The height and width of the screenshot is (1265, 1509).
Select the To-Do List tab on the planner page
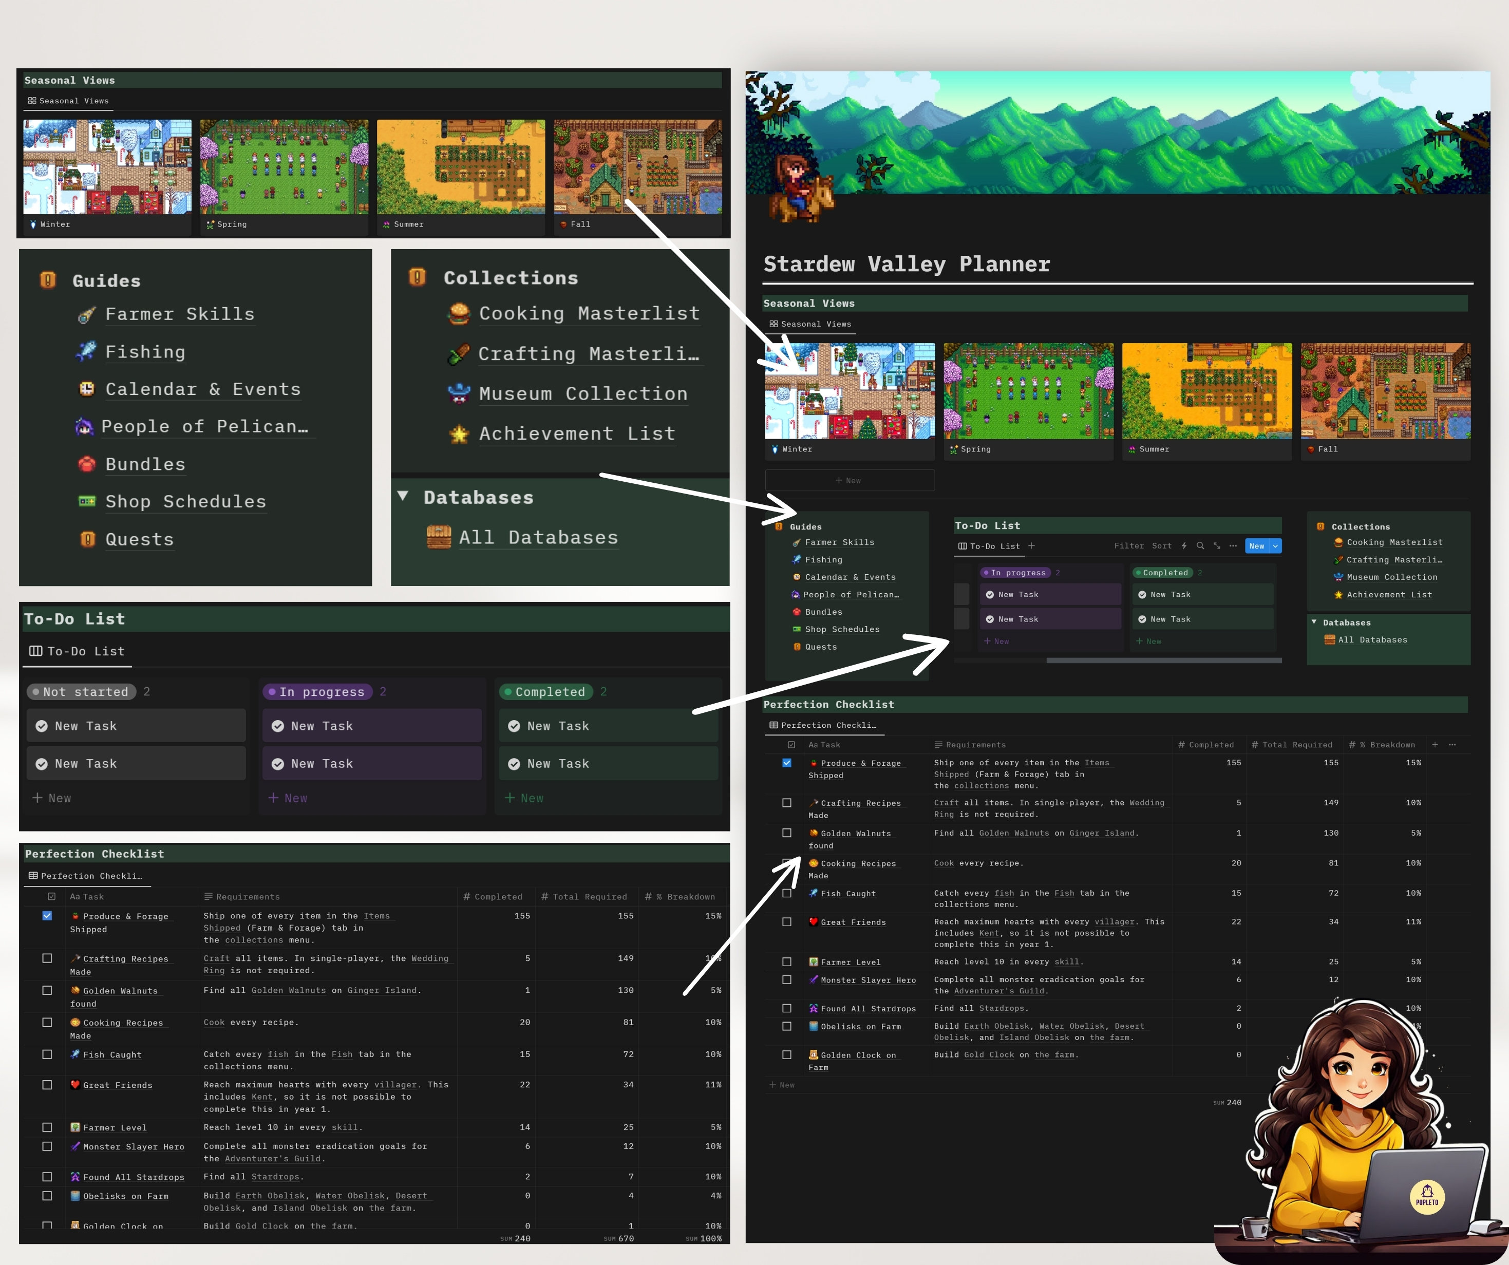[x=989, y=546]
